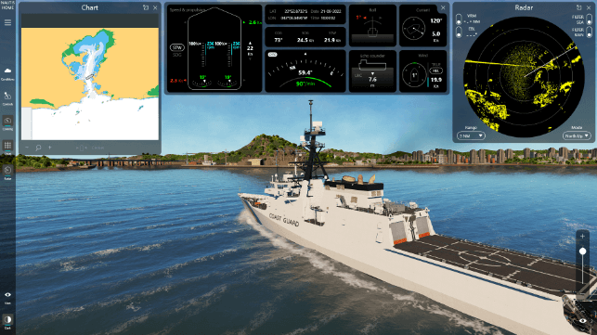Open the hamburger menu in the sidebar
Image resolution: width=597 pixels, height=335 pixels.
click(7, 23)
